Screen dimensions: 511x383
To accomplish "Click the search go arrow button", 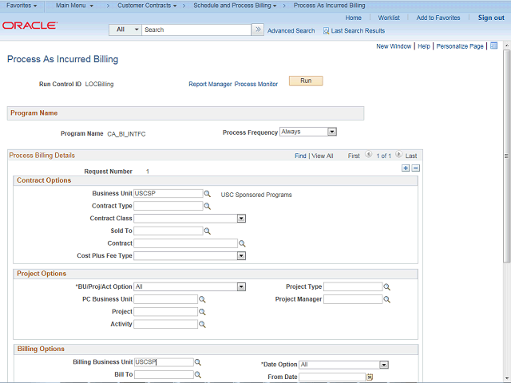I will (258, 30).
